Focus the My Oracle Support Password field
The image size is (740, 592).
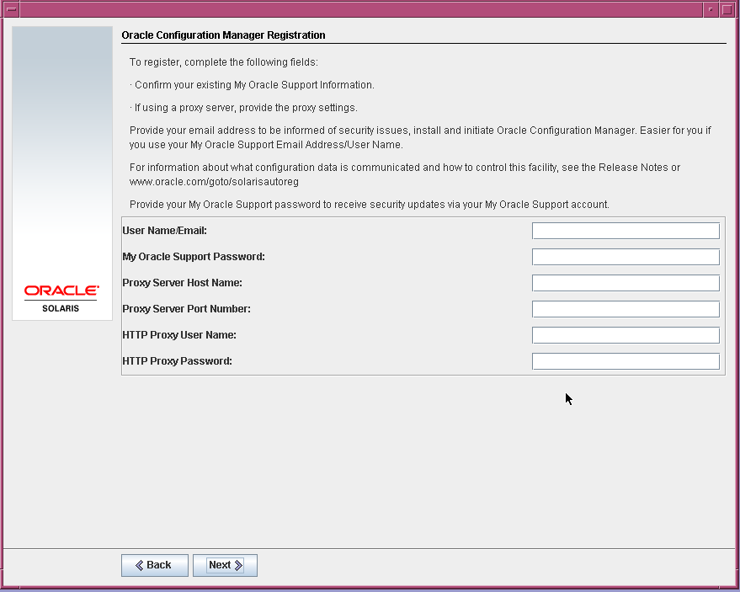click(x=626, y=257)
